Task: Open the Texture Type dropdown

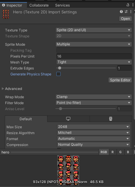Action: [x=94, y=30]
